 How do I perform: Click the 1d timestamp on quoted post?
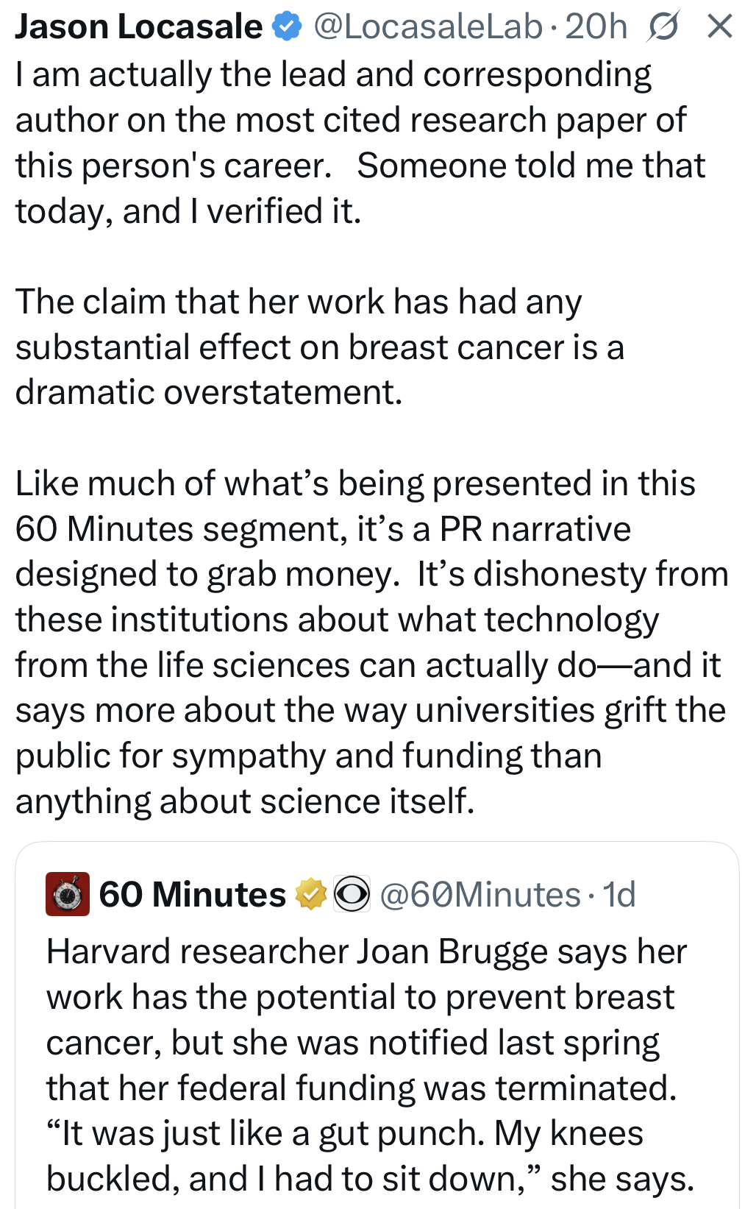pos(619,895)
